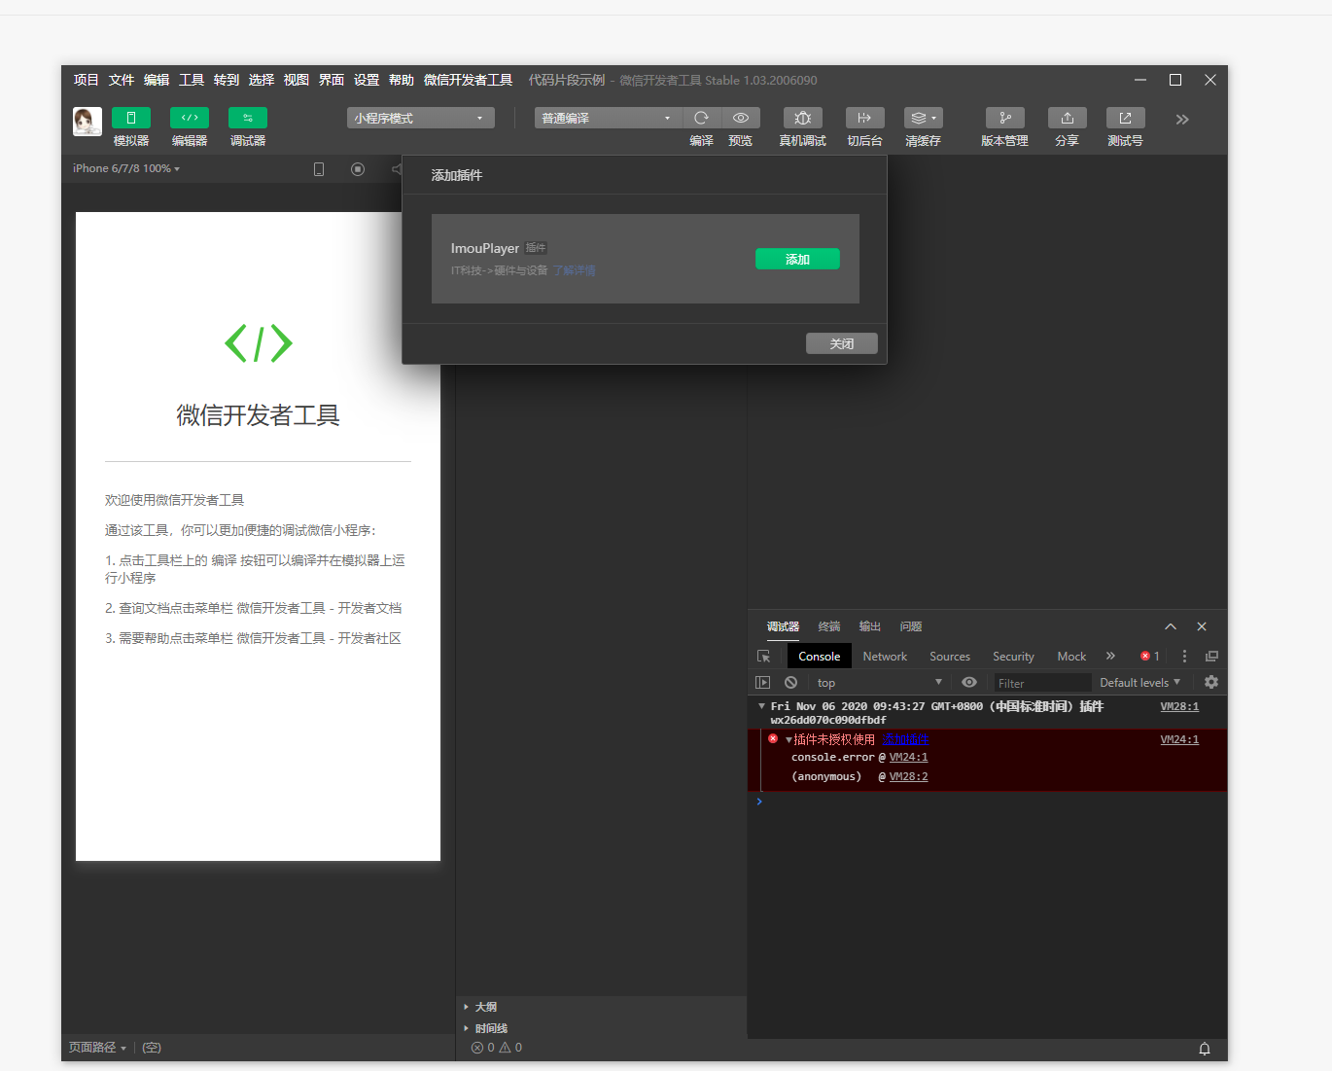
Task: Open the 微信开发者工具 menu
Action: [x=468, y=80]
